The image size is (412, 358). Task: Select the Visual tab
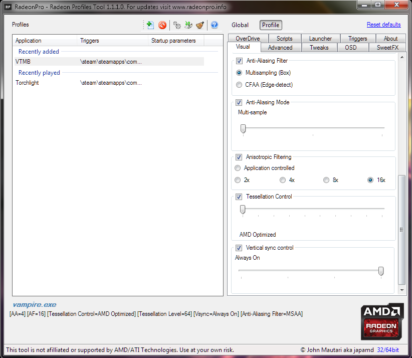coord(243,47)
